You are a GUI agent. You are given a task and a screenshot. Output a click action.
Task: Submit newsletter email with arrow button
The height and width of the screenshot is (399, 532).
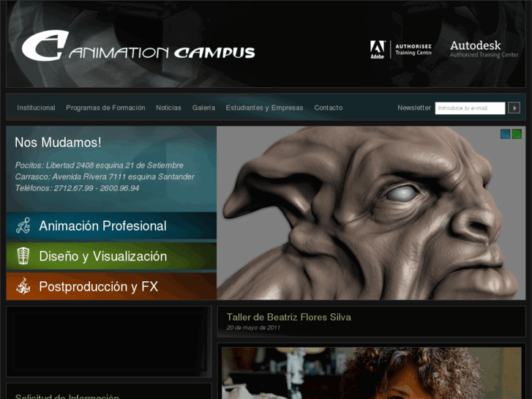(514, 108)
